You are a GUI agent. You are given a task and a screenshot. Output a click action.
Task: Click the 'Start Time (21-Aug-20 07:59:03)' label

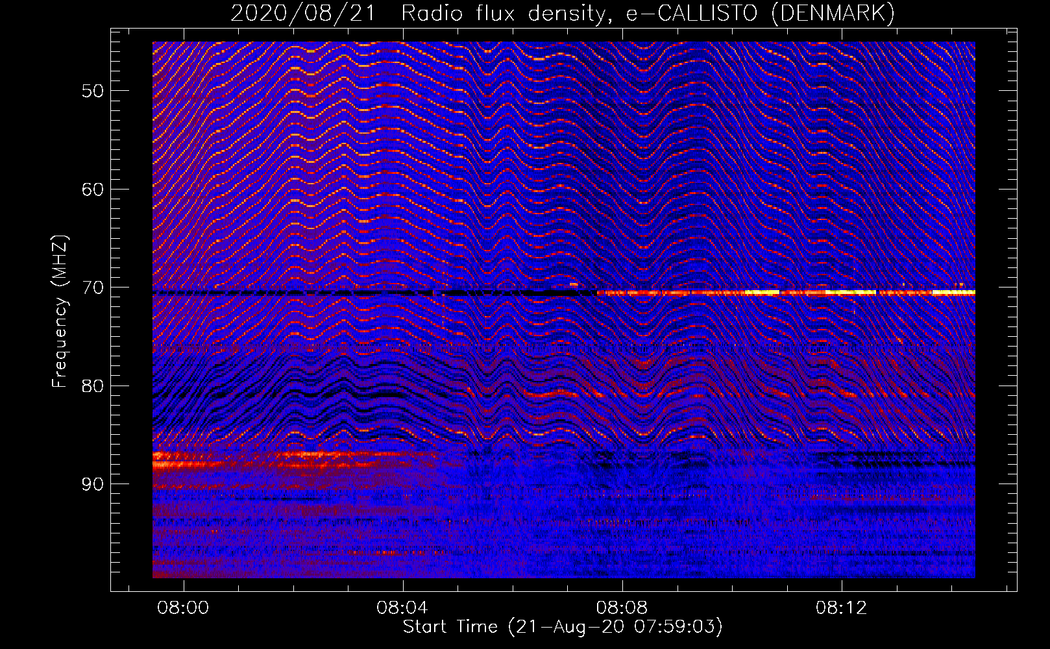(563, 627)
